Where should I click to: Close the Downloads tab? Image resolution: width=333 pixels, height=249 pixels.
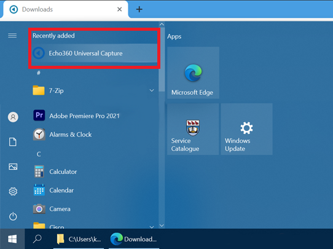[x=120, y=9]
